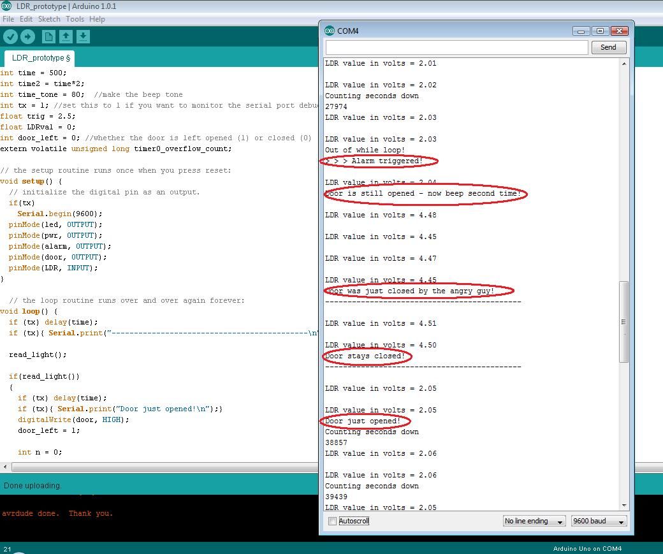Select the LDR_prototype sketch tab
This screenshot has width=663, height=554.
tap(40, 58)
